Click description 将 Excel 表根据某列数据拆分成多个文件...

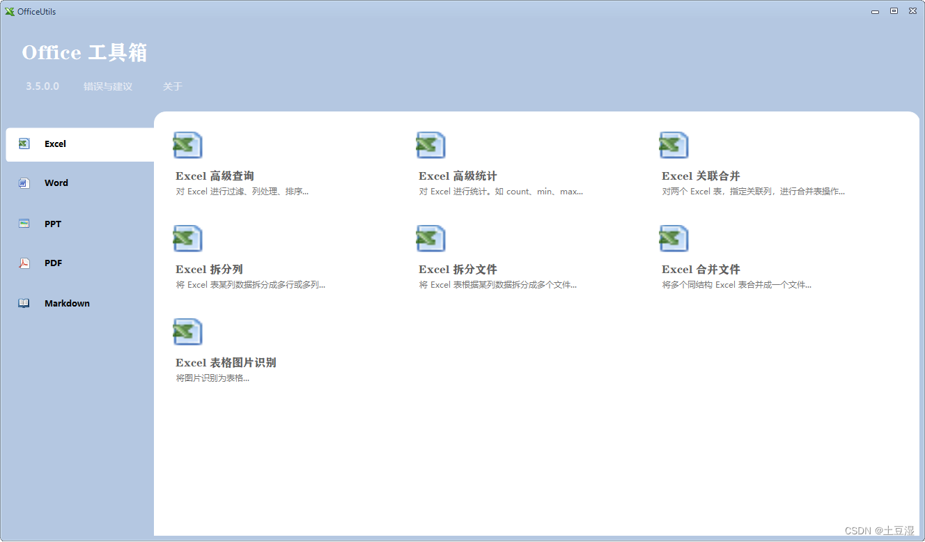point(498,285)
